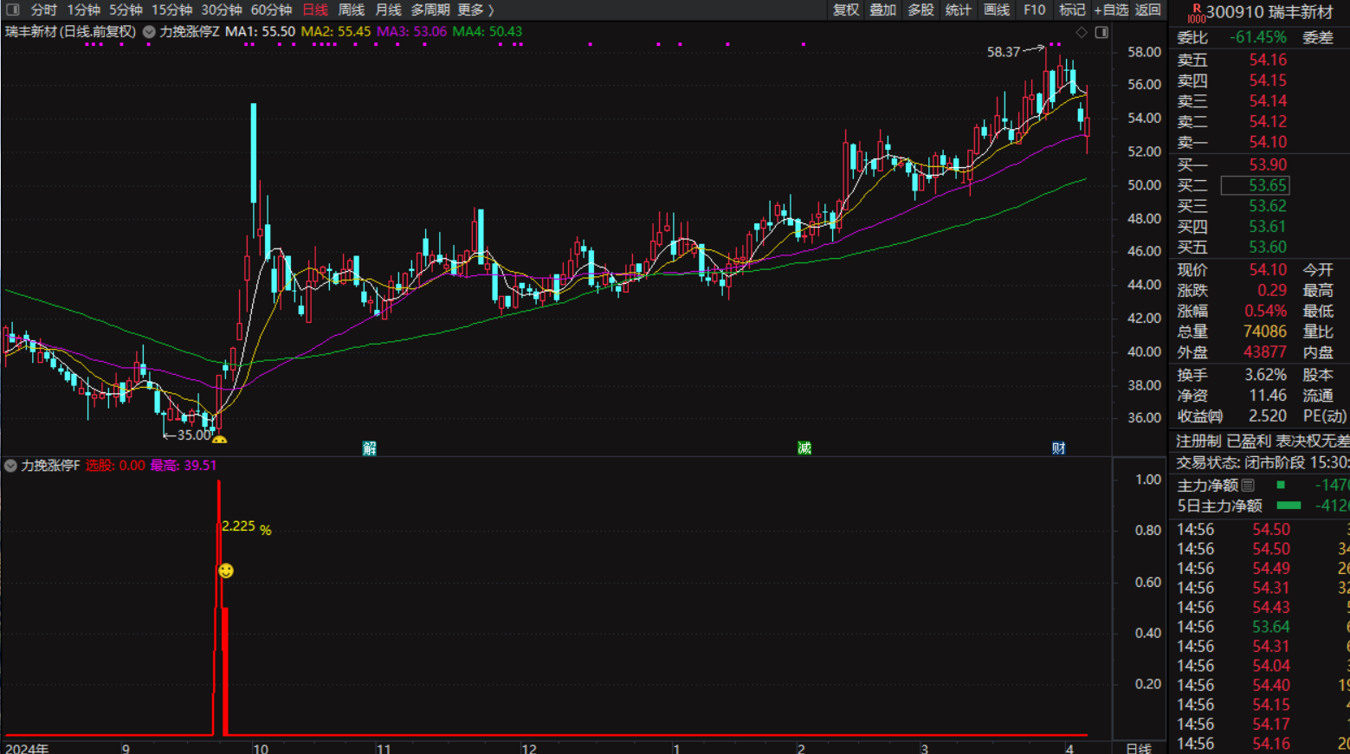The height and width of the screenshot is (754, 1350).
Task: Add stock via +自选 button
Action: (1111, 10)
